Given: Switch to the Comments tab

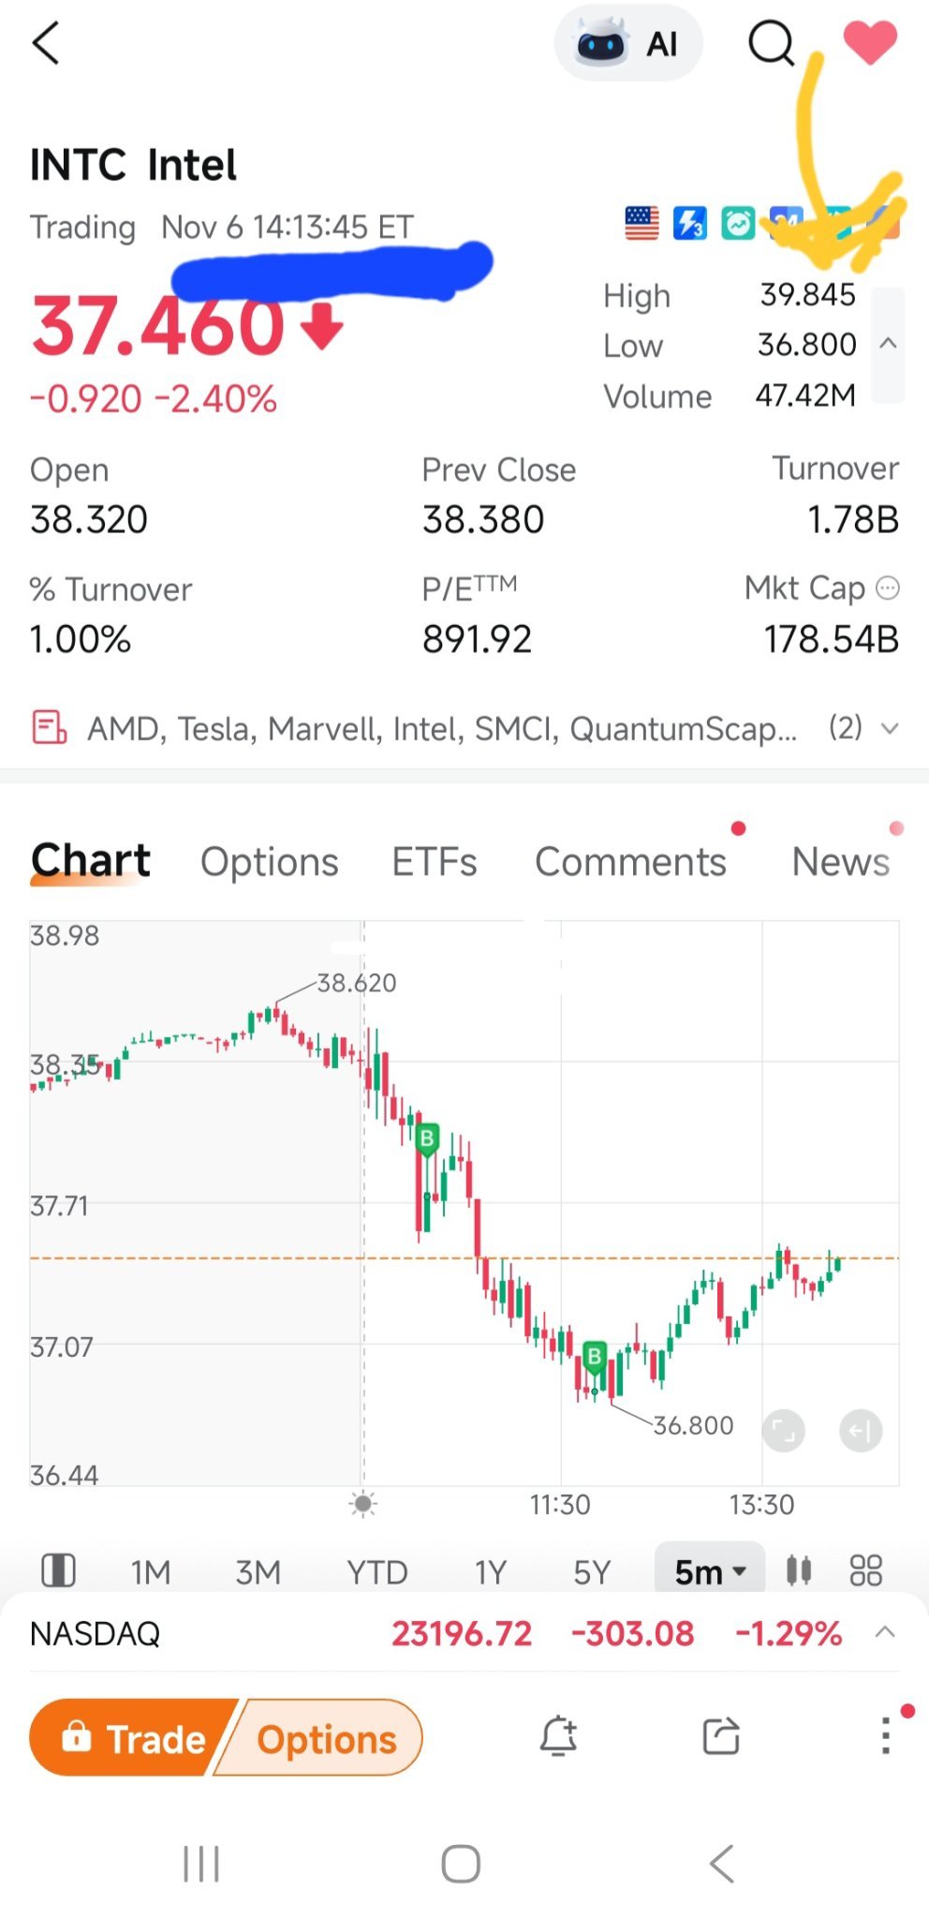Looking at the screenshot, I should tap(630, 862).
